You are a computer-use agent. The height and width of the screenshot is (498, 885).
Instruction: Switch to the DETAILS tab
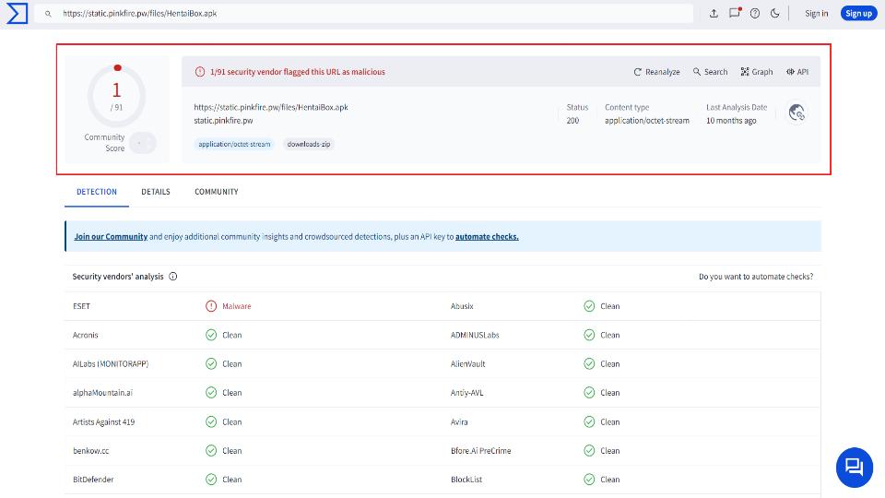[x=156, y=192]
